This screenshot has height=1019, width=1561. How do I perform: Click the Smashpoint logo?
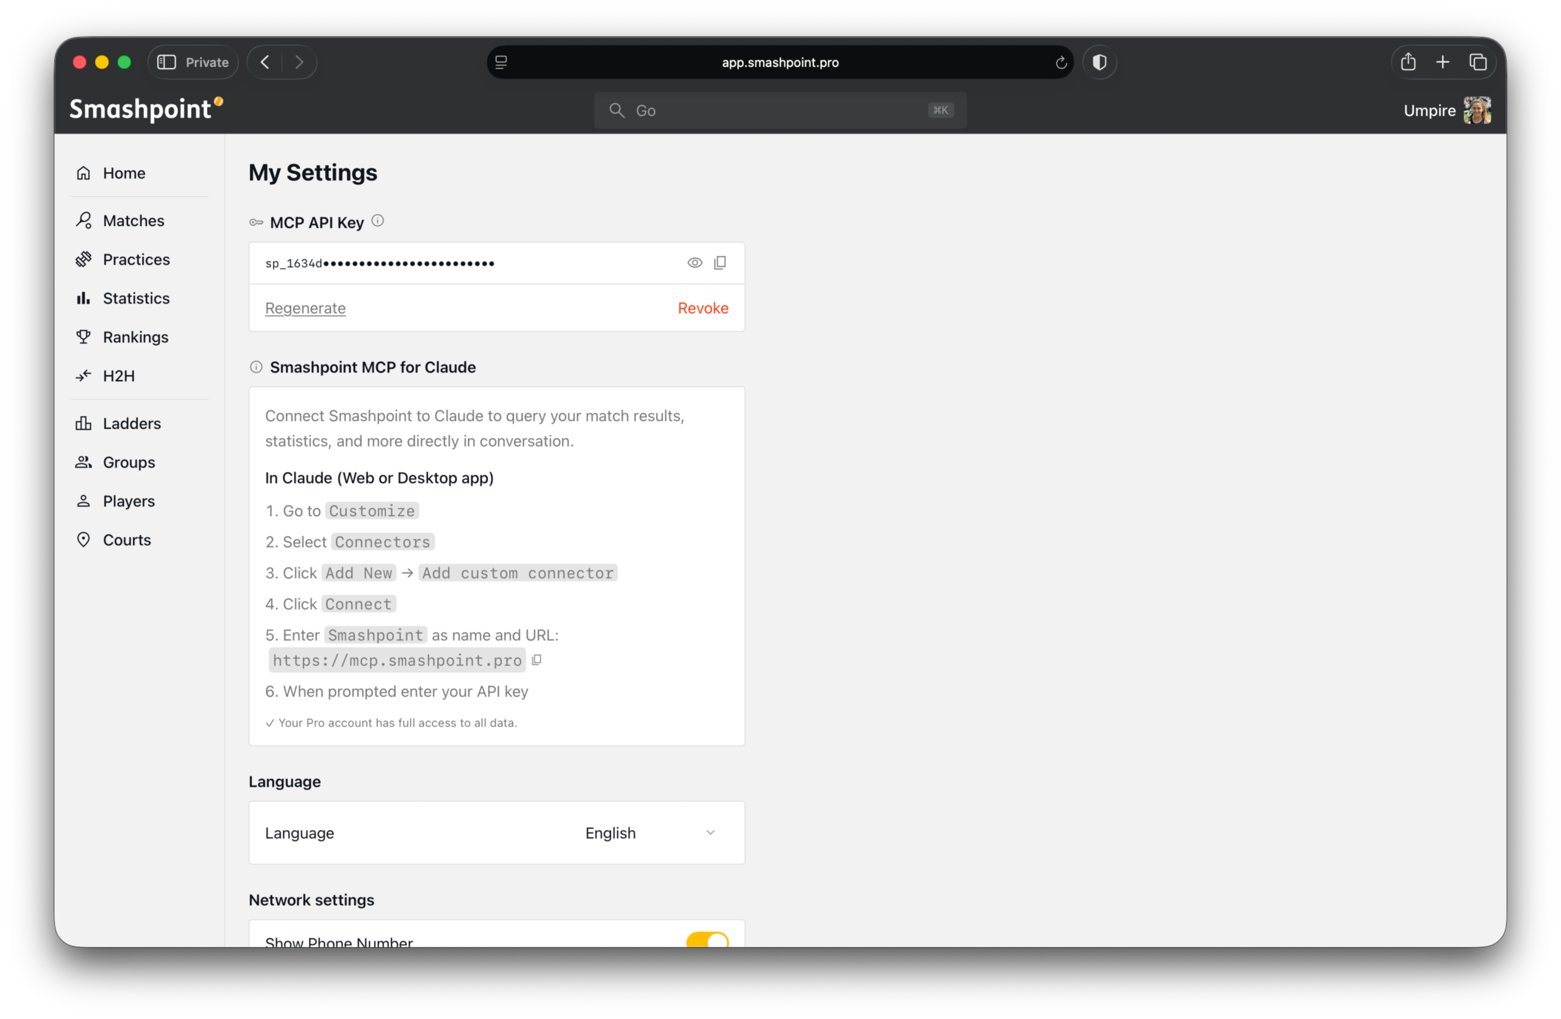146,109
